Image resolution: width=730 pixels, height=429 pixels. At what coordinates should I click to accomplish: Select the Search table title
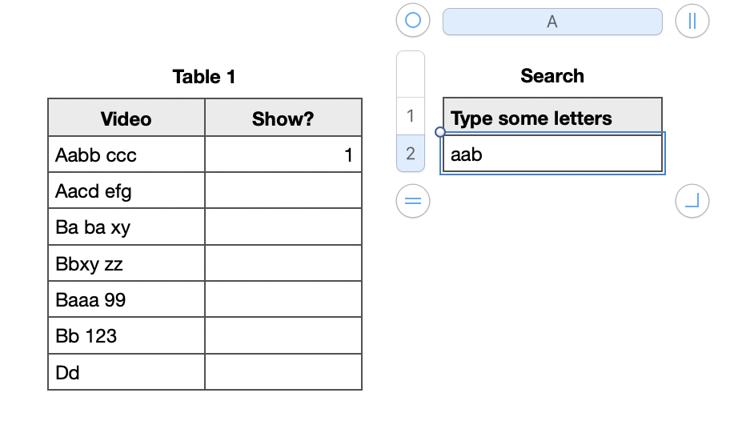(x=552, y=76)
